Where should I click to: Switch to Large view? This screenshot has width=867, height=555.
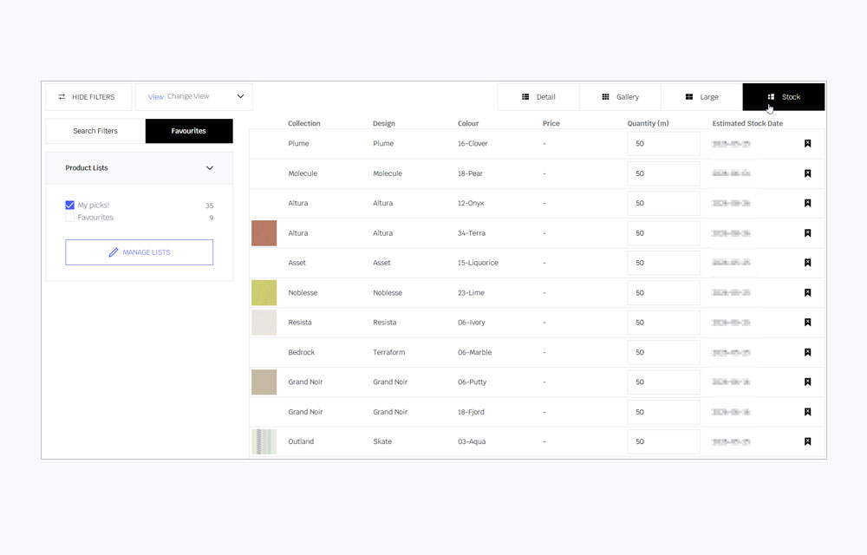(701, 97)
